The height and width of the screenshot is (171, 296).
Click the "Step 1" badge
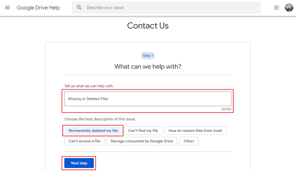(x=148, y=55)
